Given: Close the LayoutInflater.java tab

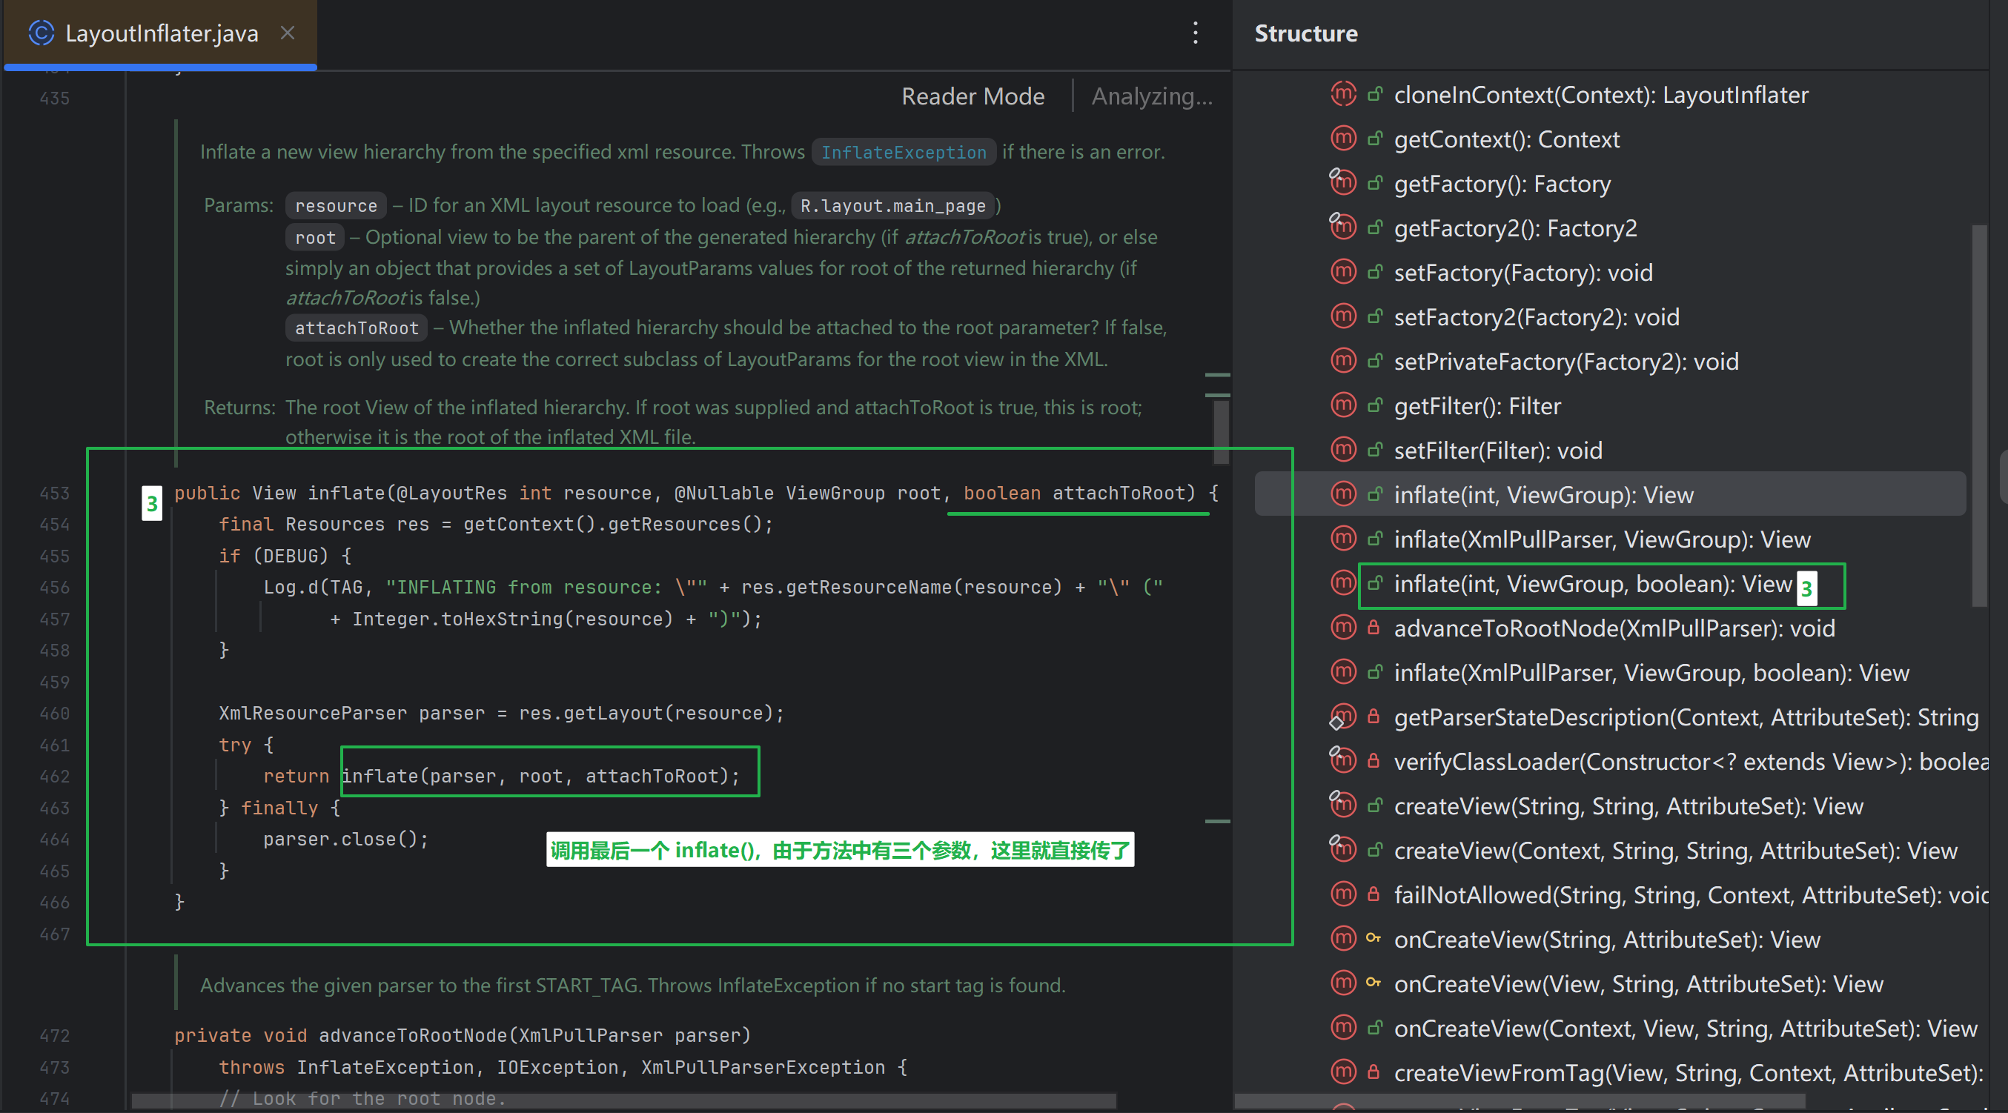Looking at the screenshot, I should click(288, 33).
